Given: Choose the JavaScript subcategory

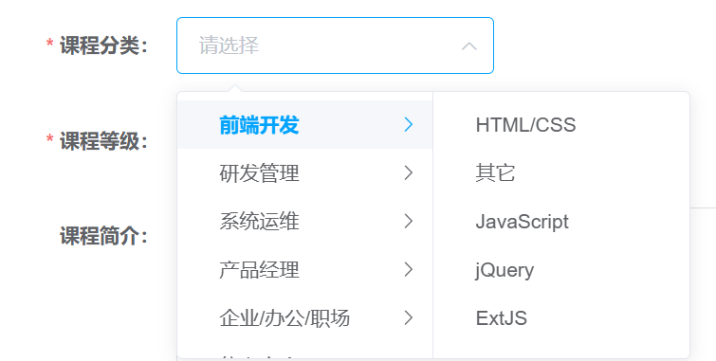Looking at the screenshot, I should pyautogui.click(x=561, y=222).
